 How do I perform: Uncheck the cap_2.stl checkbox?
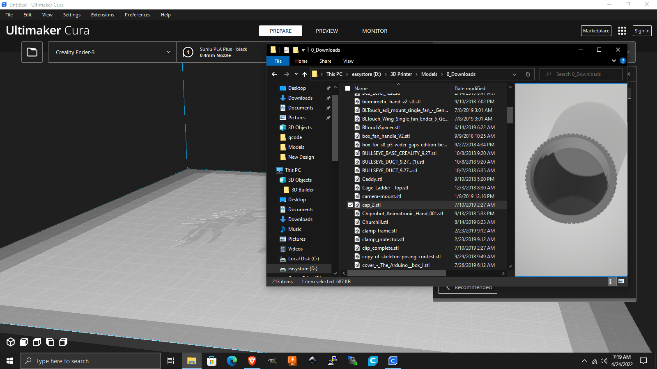click(350, 205)
